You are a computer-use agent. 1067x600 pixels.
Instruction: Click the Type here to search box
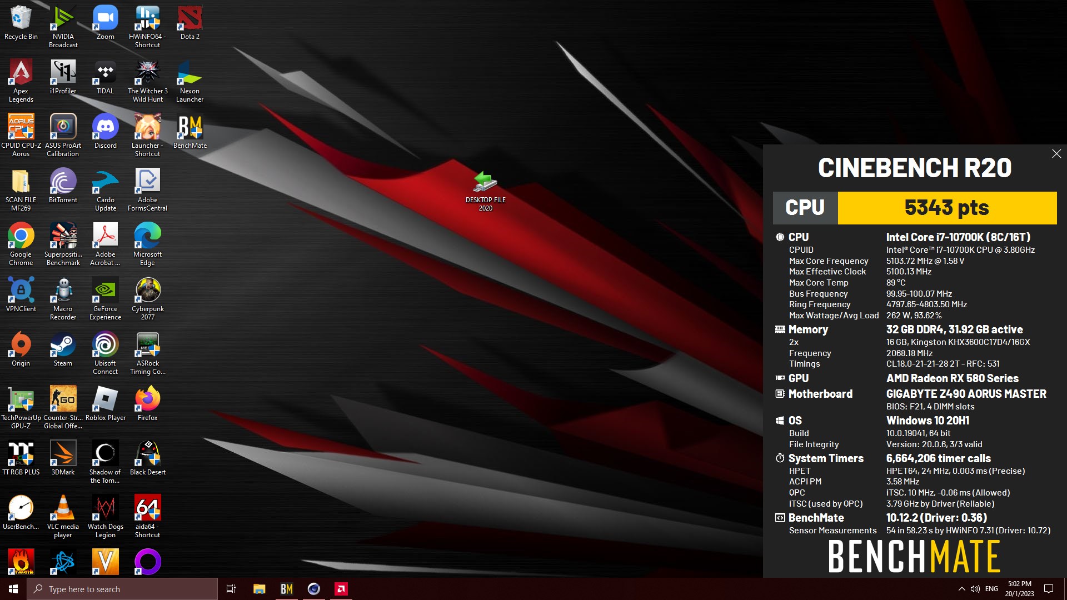point(122,589)
